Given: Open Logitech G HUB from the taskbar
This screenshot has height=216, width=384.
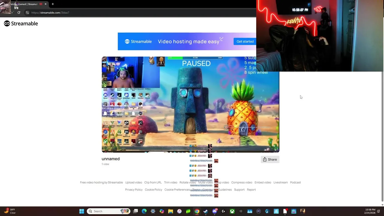Looking at the screenshot, I should pos(223,211).
